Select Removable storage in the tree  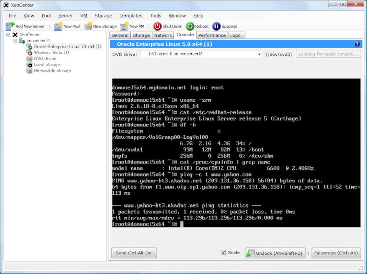click(x=52, y=71)
